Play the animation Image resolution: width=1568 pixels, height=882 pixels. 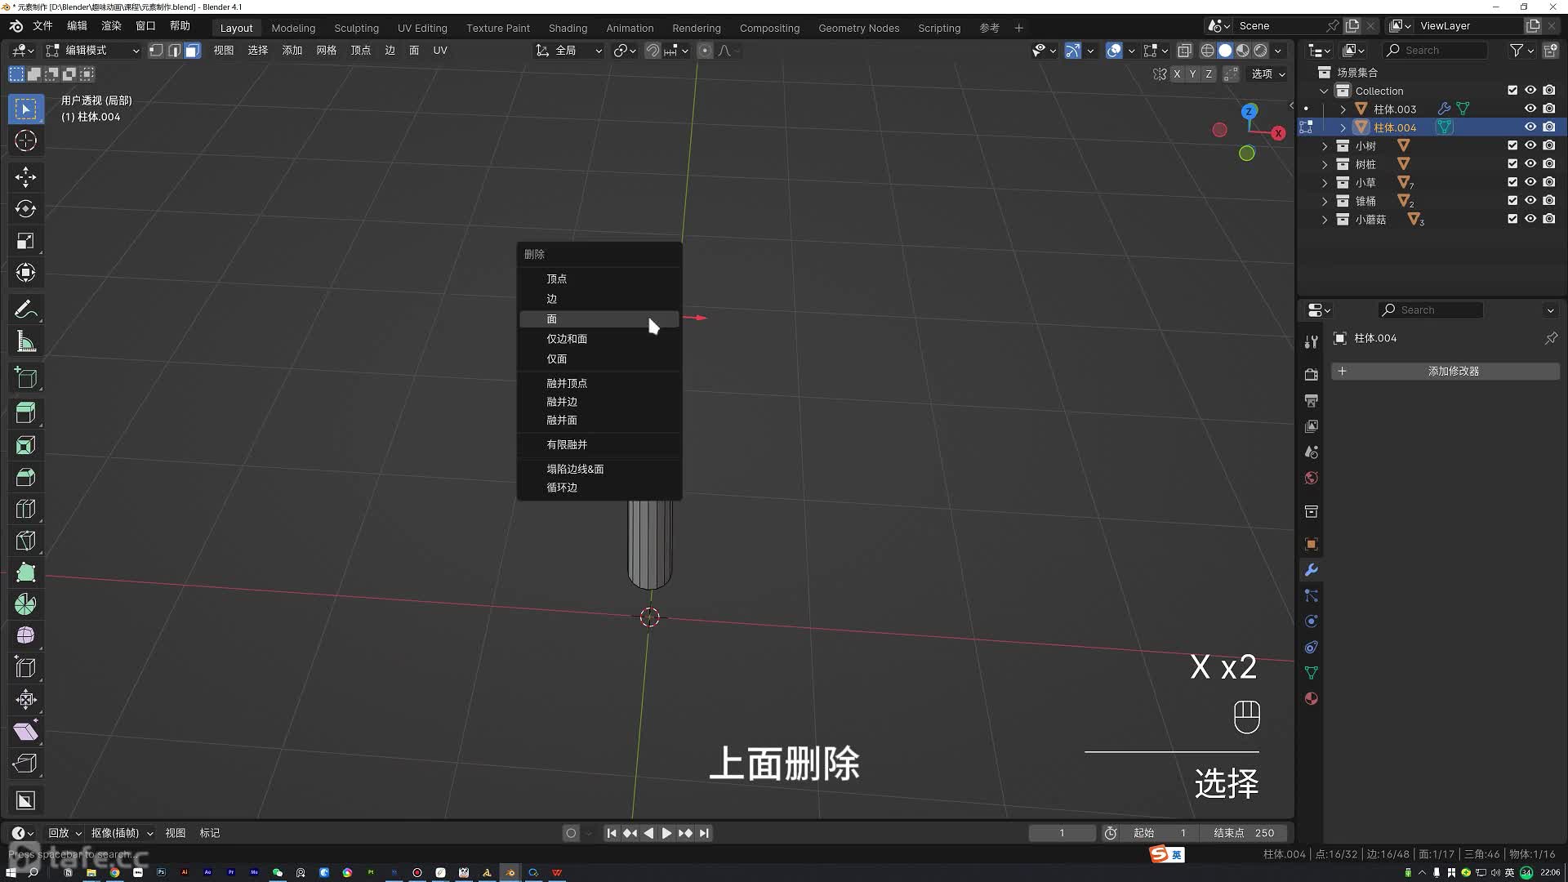(666, 833)
